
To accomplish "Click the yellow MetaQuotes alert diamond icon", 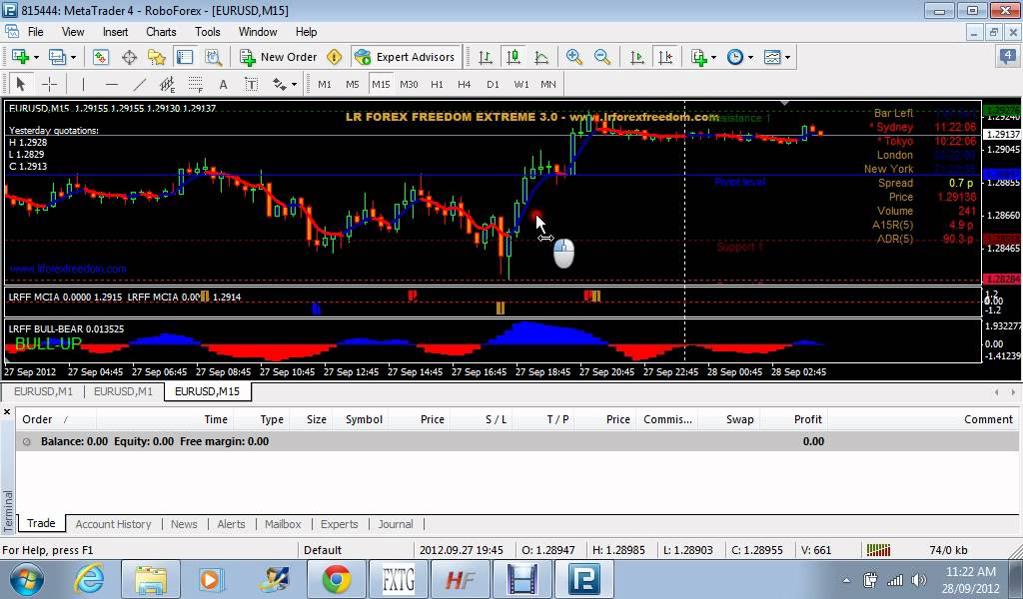I will [334, 57].
